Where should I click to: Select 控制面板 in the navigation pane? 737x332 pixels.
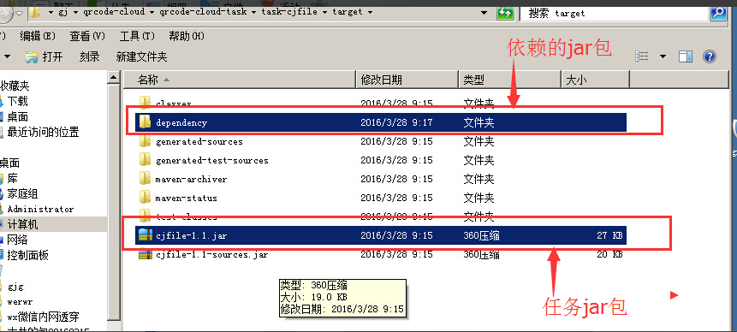point(27,256)
